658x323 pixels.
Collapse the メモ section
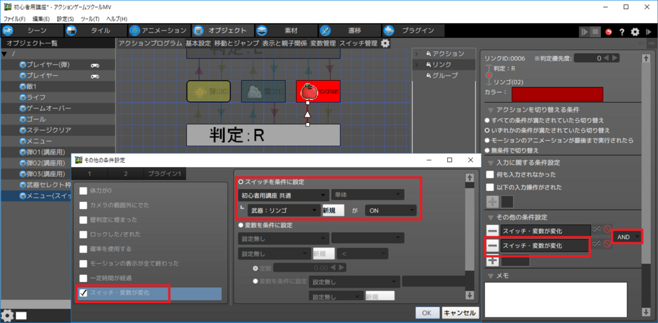coord(490,276)
